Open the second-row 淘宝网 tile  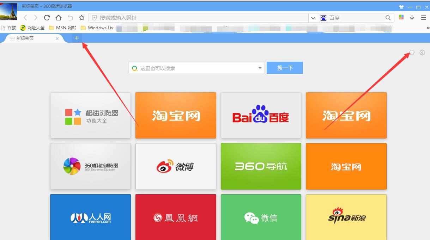pos(346,166)
